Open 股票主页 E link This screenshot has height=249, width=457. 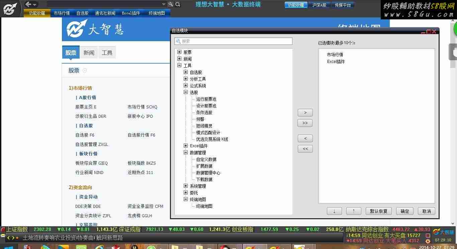86,107
